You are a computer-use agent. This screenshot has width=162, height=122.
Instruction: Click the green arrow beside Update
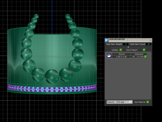point(121,50)
